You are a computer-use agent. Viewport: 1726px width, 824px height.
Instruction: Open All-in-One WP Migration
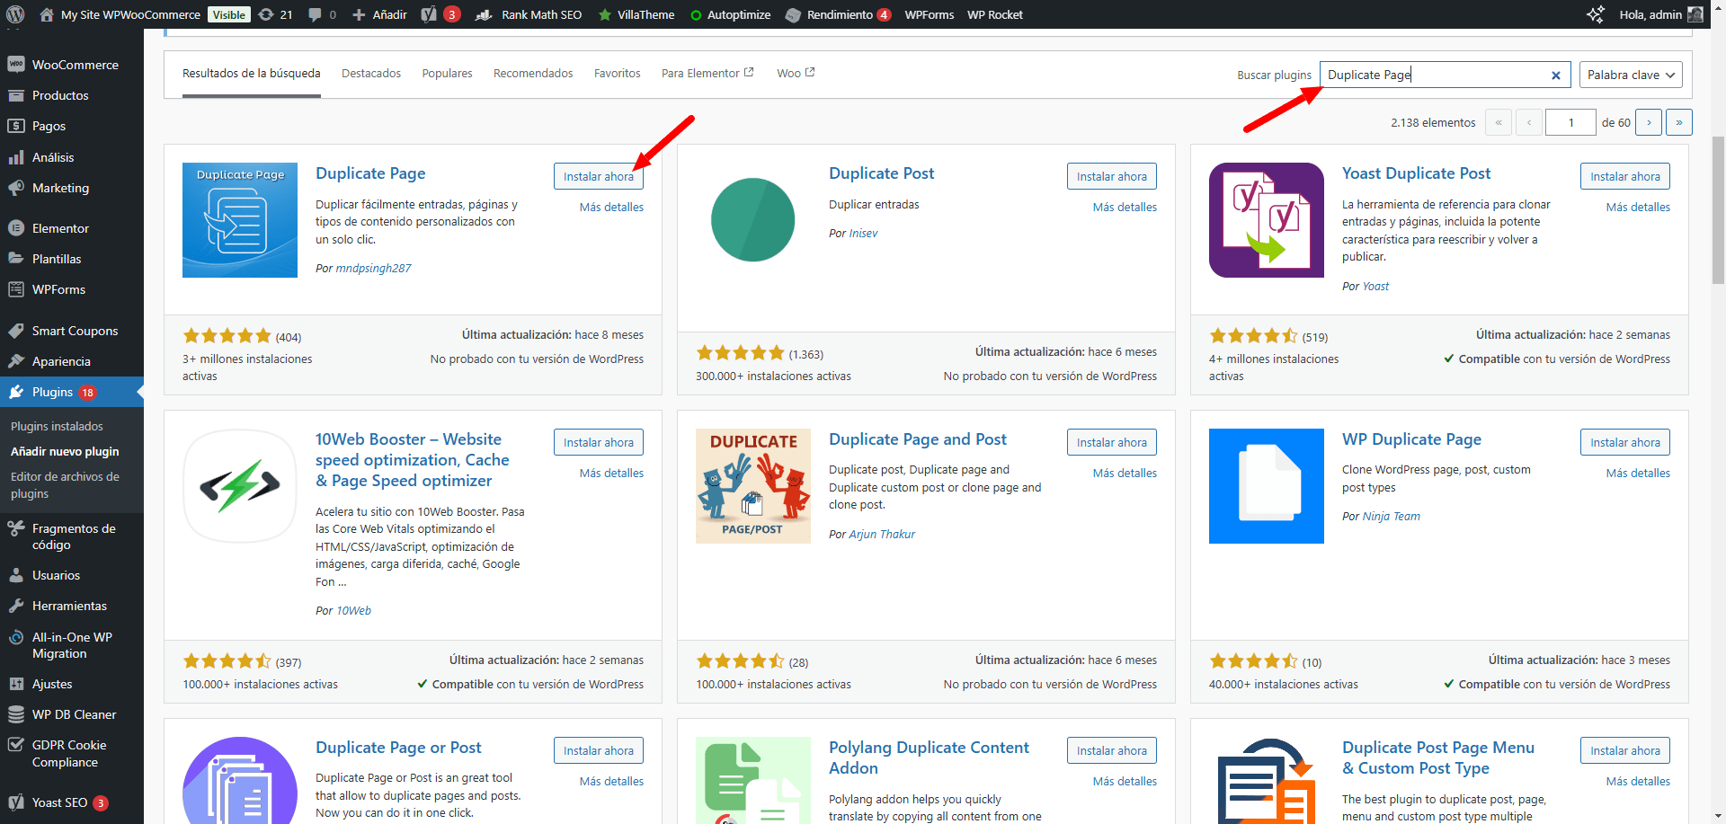72,645
